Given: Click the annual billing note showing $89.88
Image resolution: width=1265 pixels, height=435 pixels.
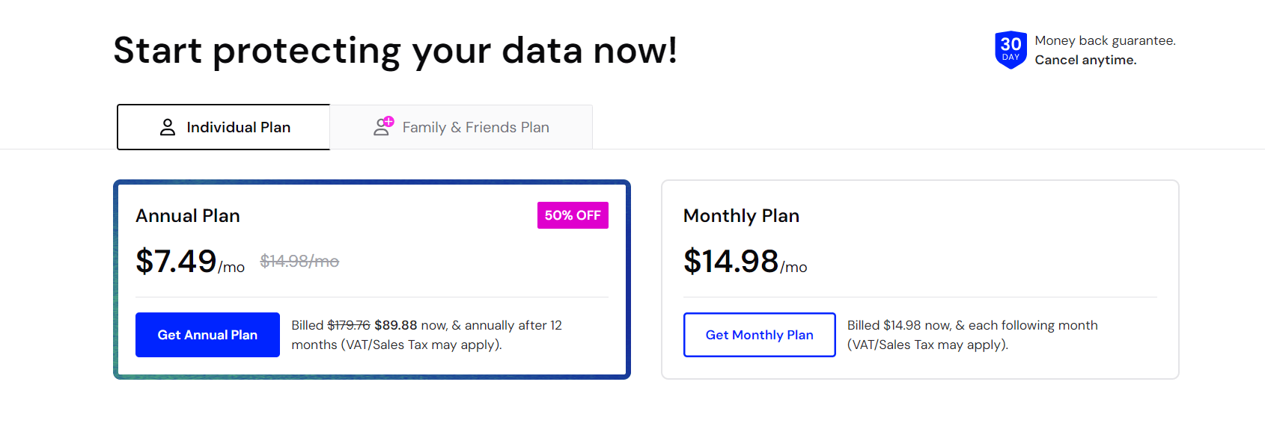Looking at the screenshot, I should (427, 335).
